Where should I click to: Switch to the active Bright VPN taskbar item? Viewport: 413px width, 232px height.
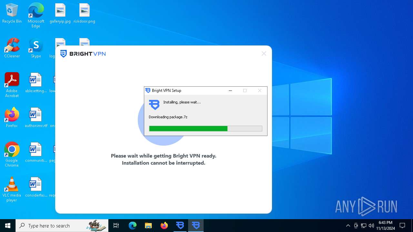coord(196,226)
